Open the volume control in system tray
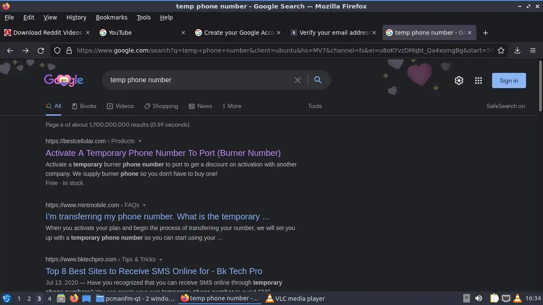This screenshot has height=305, width=543. (x=479, y=298)
